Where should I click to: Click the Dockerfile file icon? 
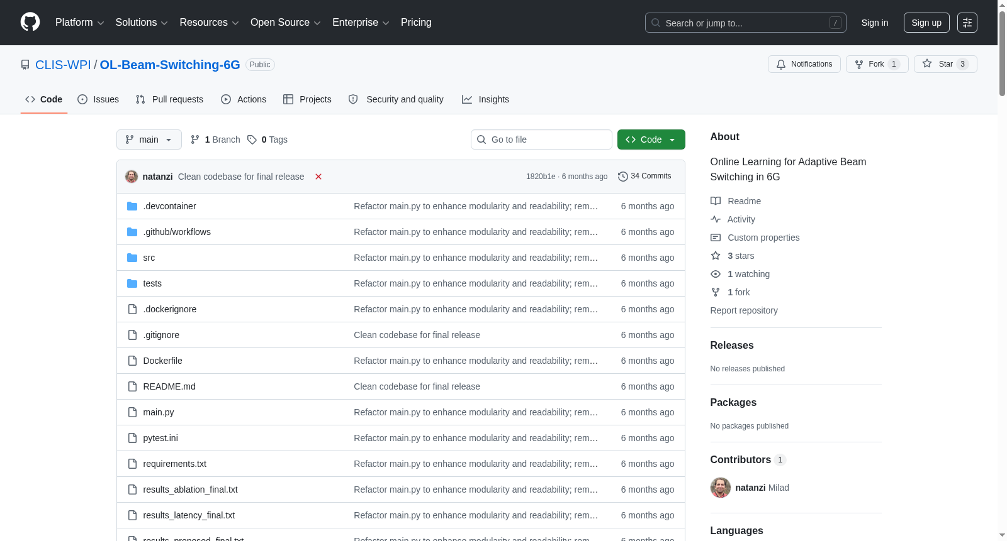coord(132,361)
